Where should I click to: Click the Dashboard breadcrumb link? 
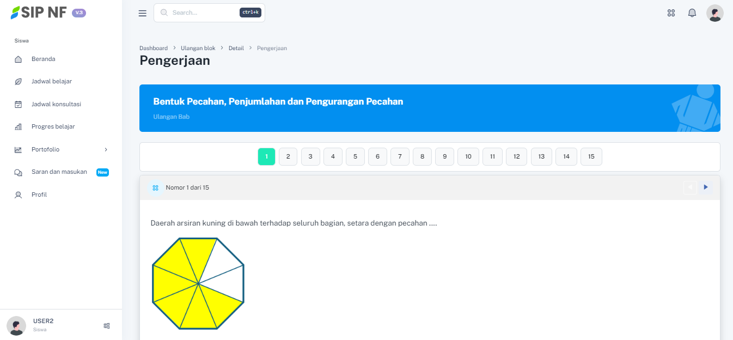coord(154,48)
